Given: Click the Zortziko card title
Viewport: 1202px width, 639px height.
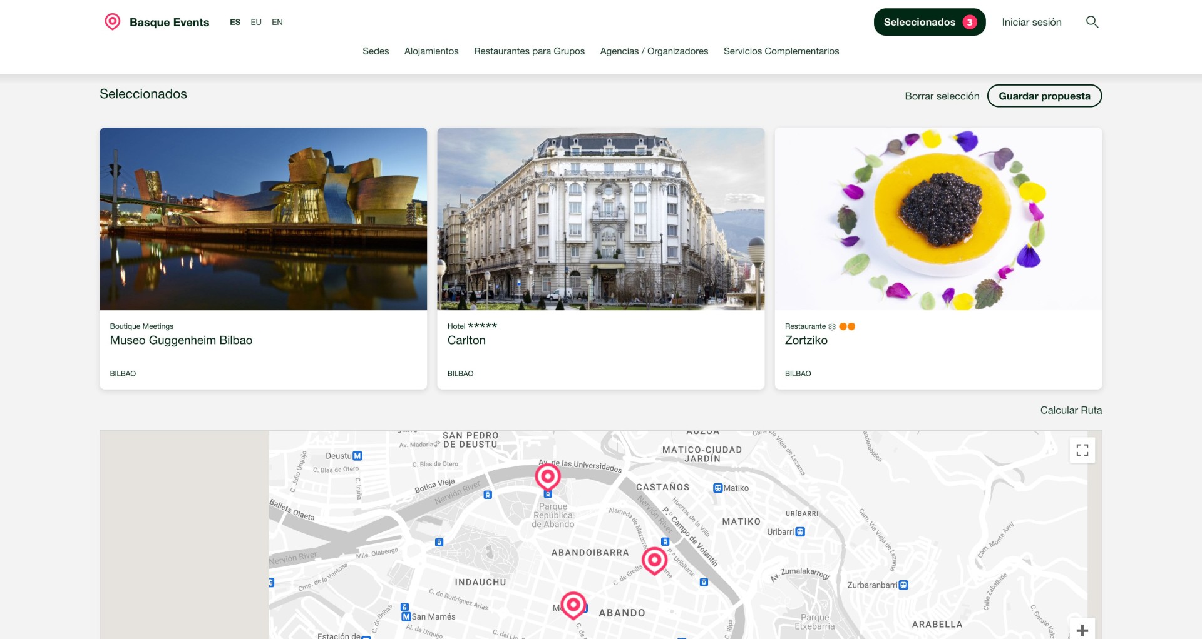Looking at the screenshot, I should pyautogui.click(x=806, y=340).
